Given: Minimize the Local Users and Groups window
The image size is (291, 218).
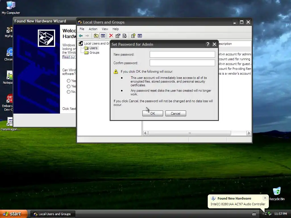Looking at the screenshot, I should click(x=234, y=22).
